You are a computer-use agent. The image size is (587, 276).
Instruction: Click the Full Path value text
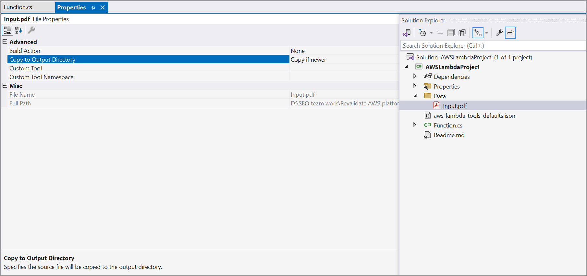345,103
